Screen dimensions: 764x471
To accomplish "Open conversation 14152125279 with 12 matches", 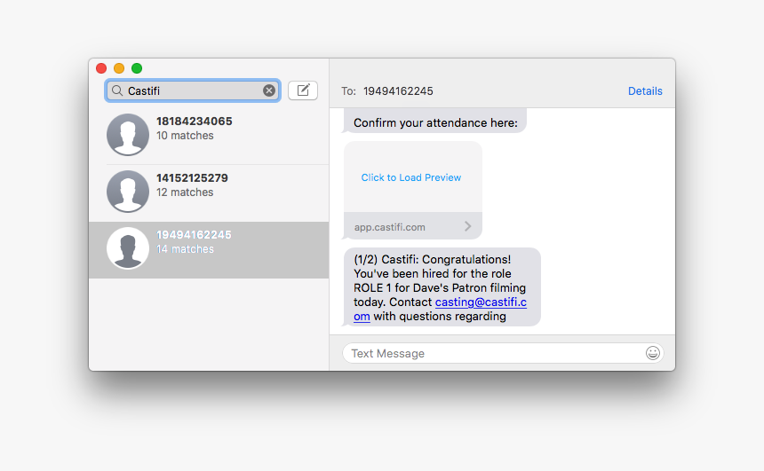I will tap(209, 192).
